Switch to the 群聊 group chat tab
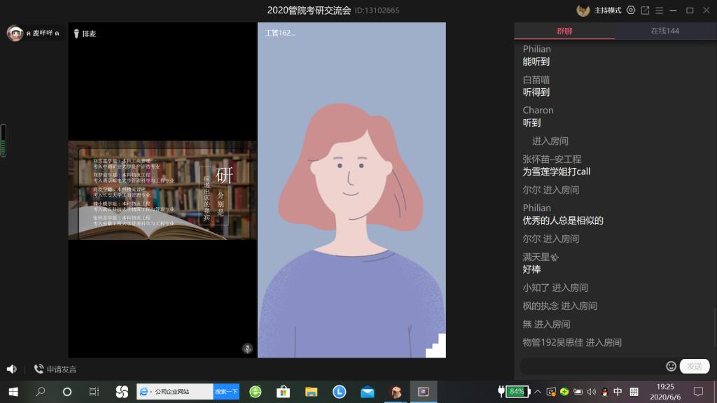 tap(564, 31)
